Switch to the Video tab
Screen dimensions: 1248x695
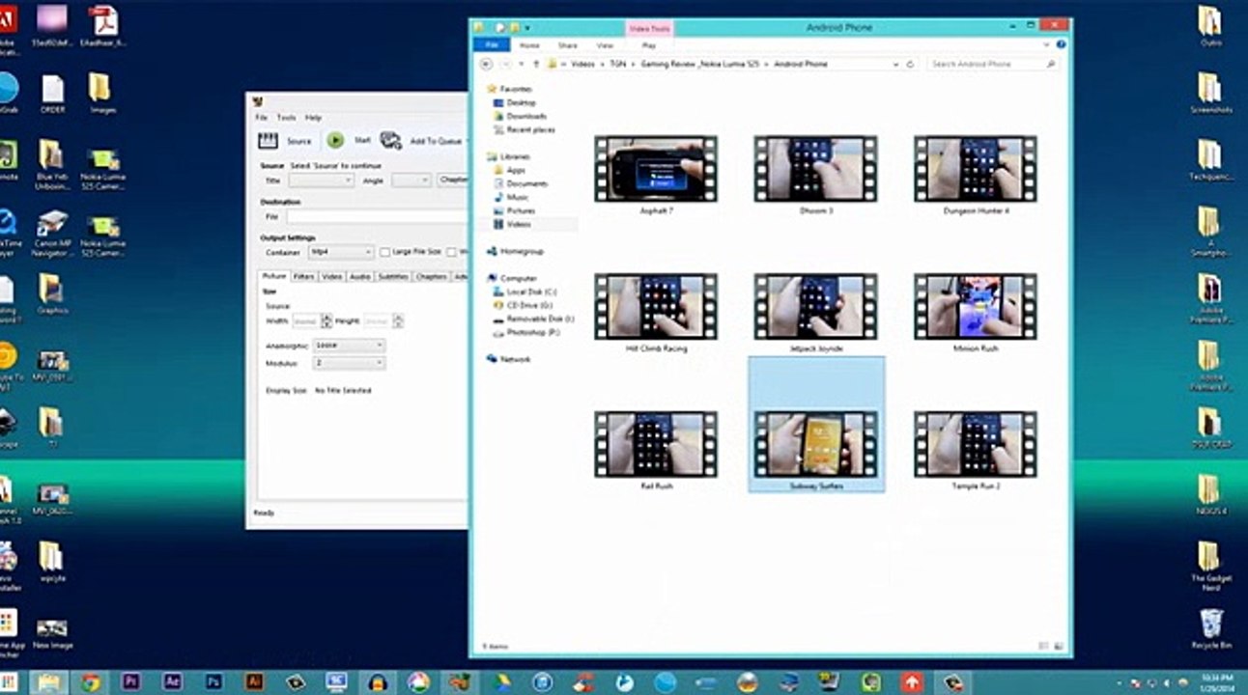click(x=332, y=277)
